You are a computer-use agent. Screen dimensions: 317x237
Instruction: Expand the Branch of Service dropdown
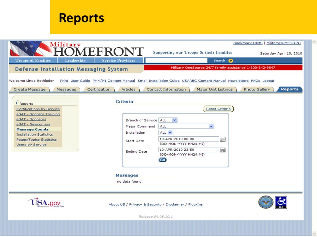[174, 120]
